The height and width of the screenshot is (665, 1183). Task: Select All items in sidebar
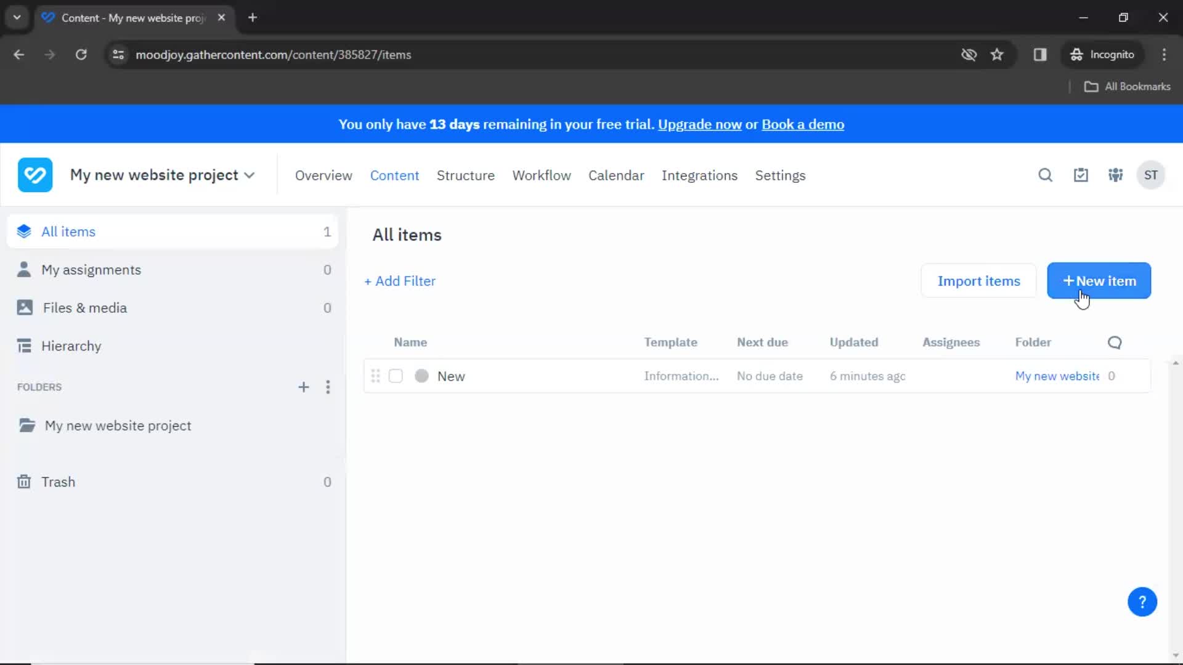[x=173, y=232]
